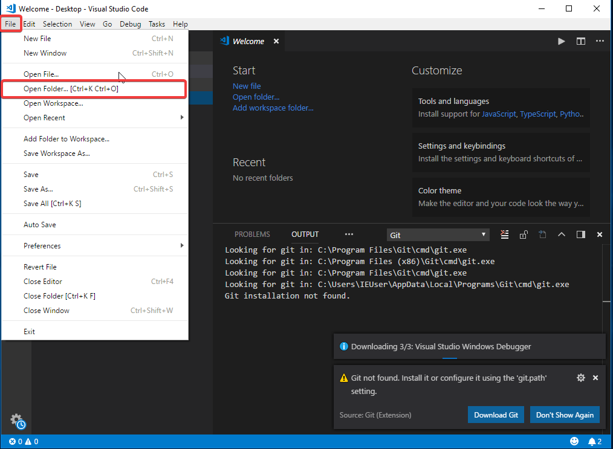Click the TypeScript link
613x449 pixels.
[537, 114]
